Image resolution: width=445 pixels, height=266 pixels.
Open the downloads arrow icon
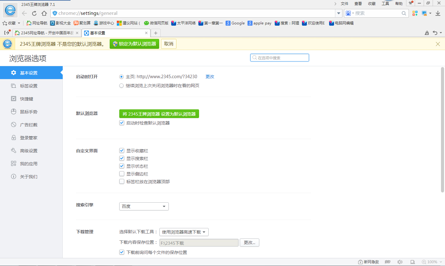[438, 13]
